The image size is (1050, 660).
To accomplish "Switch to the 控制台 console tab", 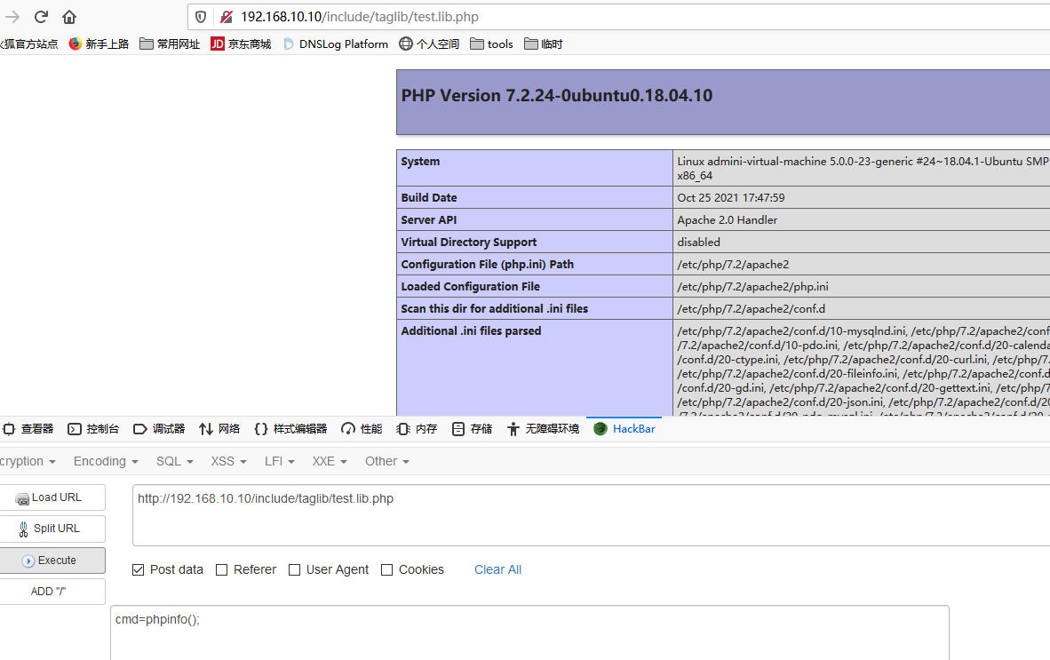I will (x=94, y=429).
